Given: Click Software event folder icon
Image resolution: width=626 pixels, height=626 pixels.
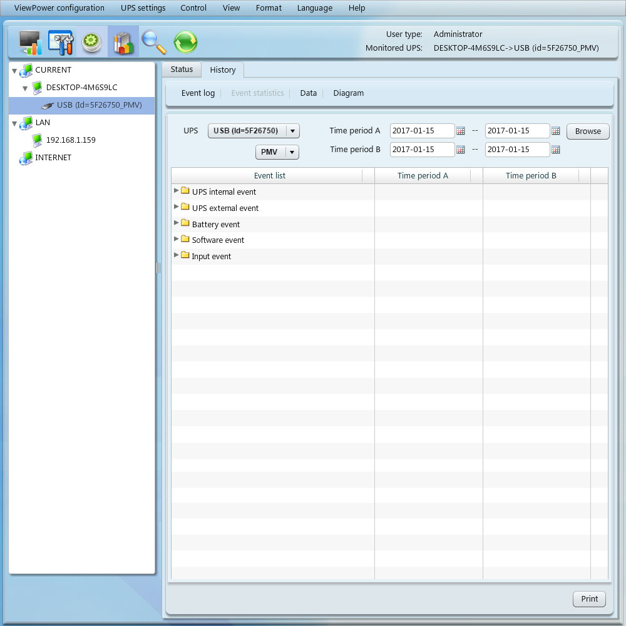Looking at the screenshot, I should tap(185, 239).
